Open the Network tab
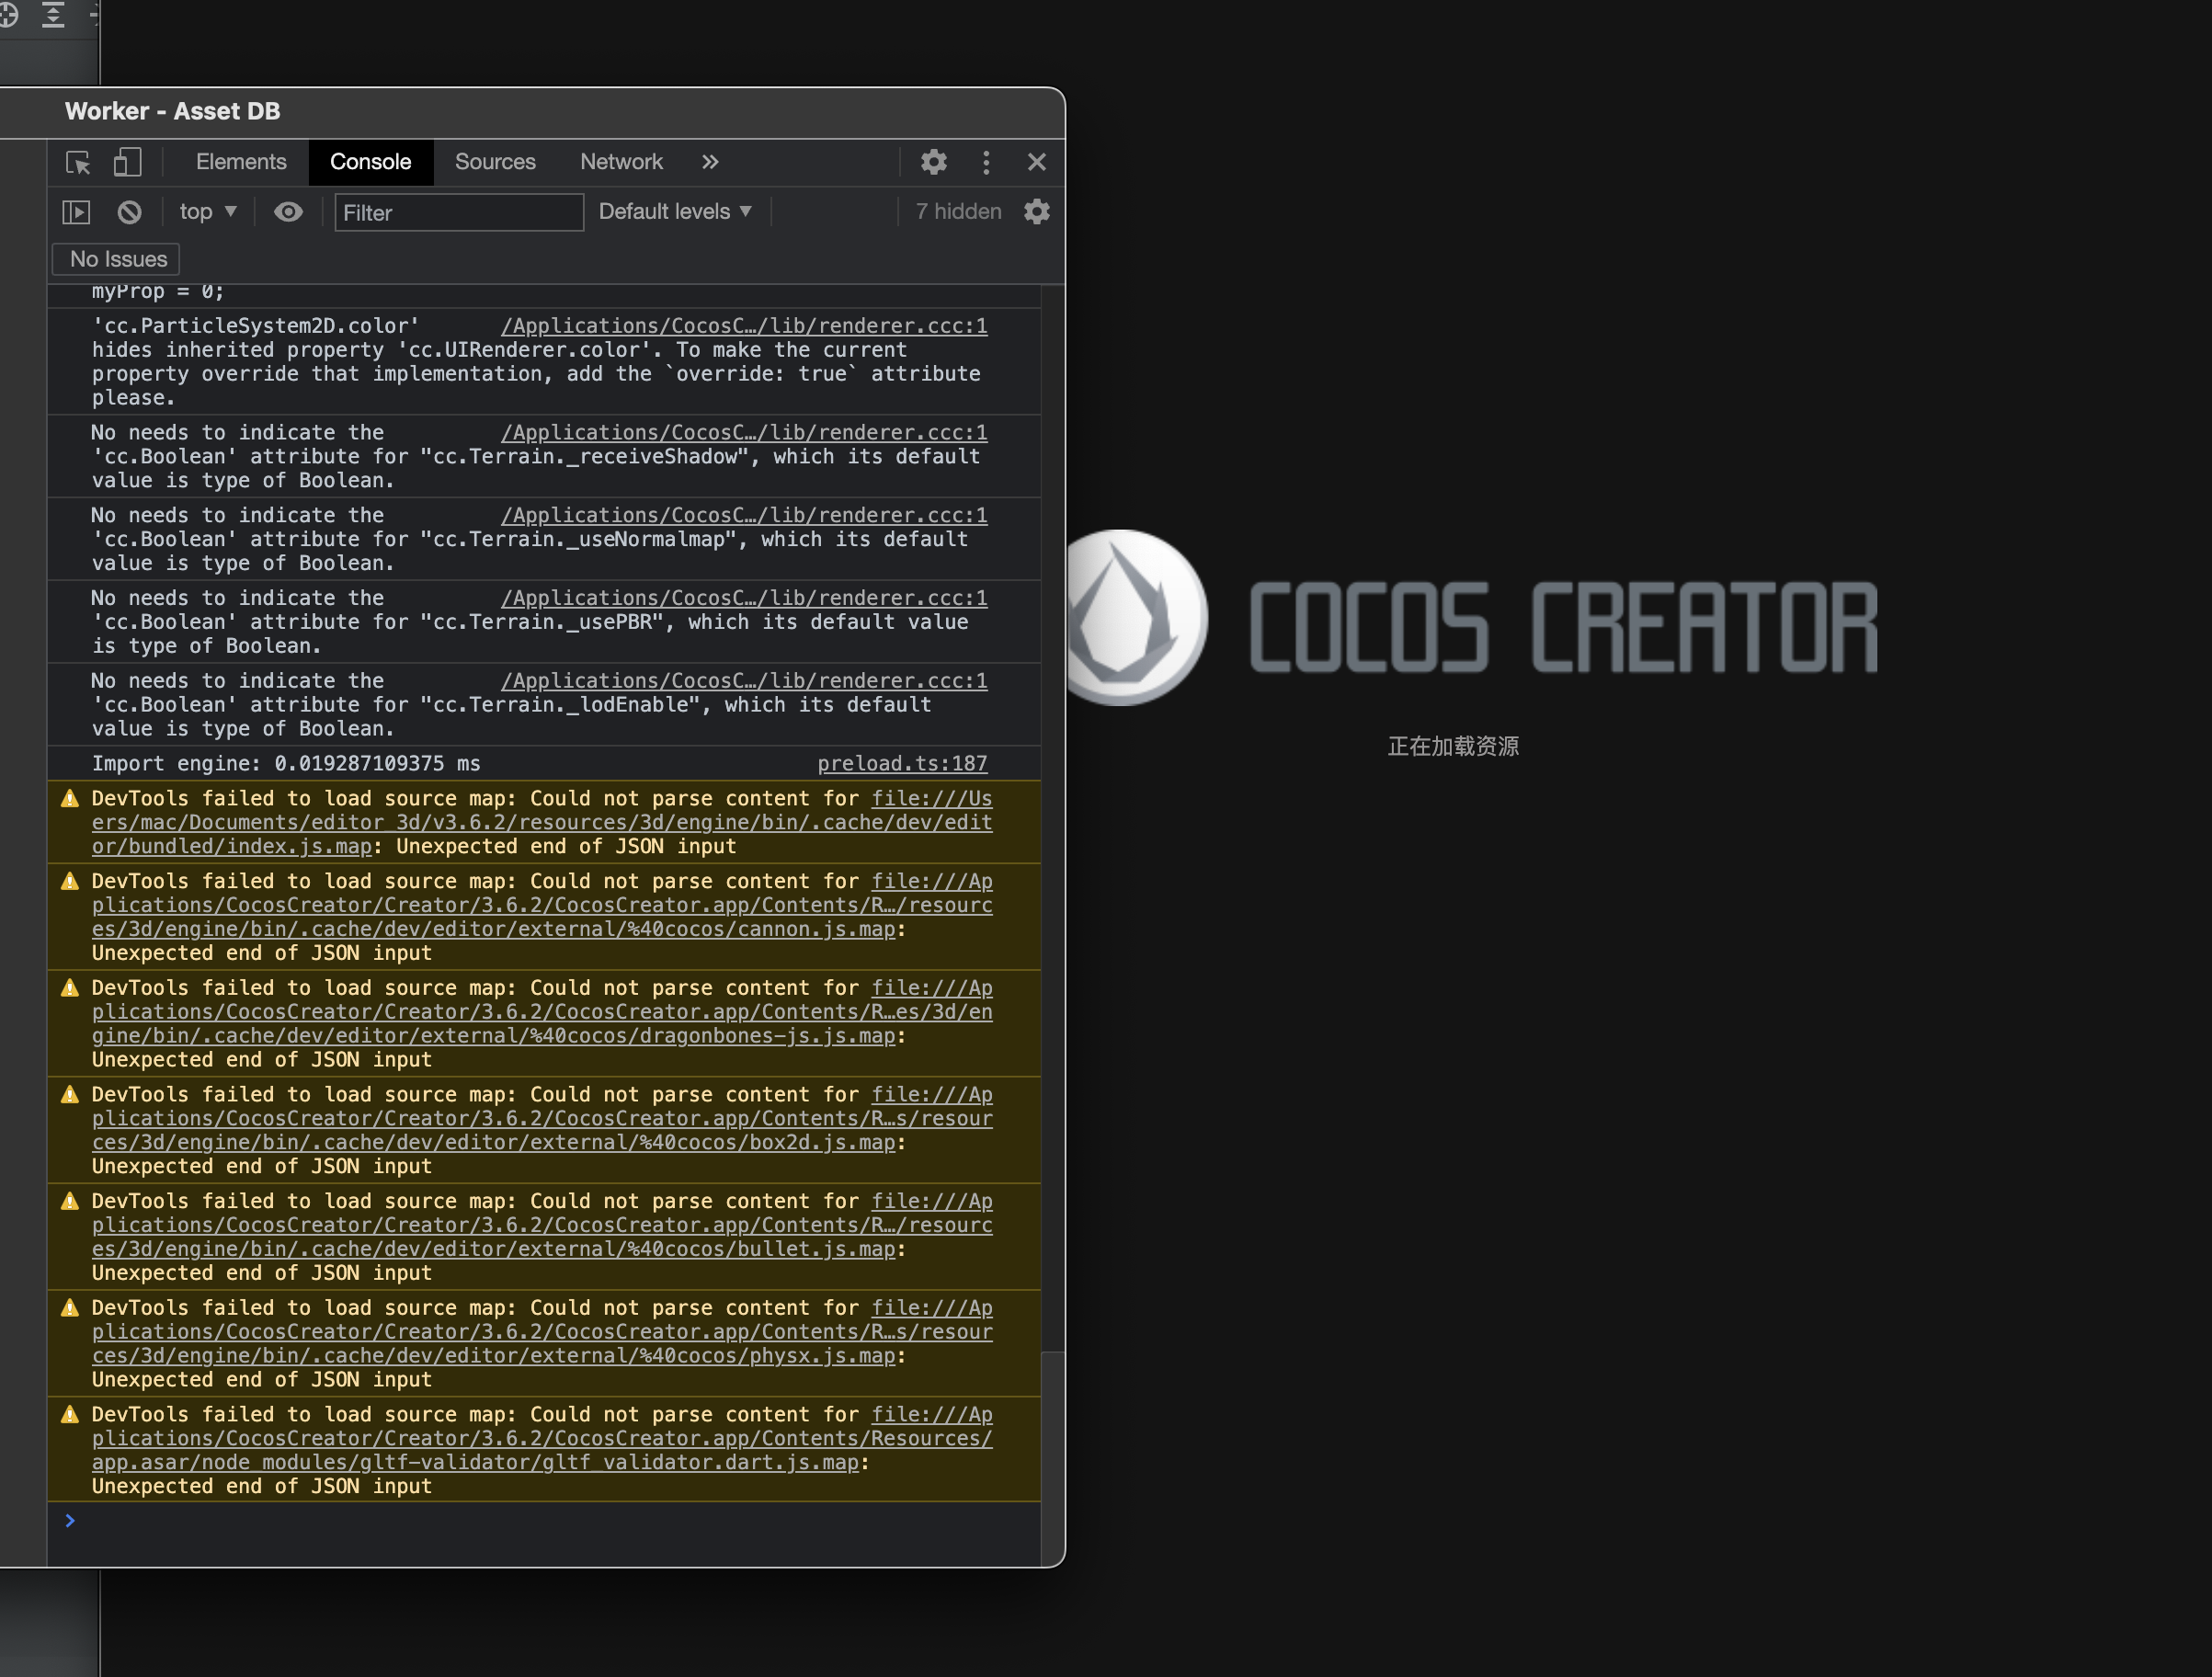 pyautogui.click(x=621, y=162)
